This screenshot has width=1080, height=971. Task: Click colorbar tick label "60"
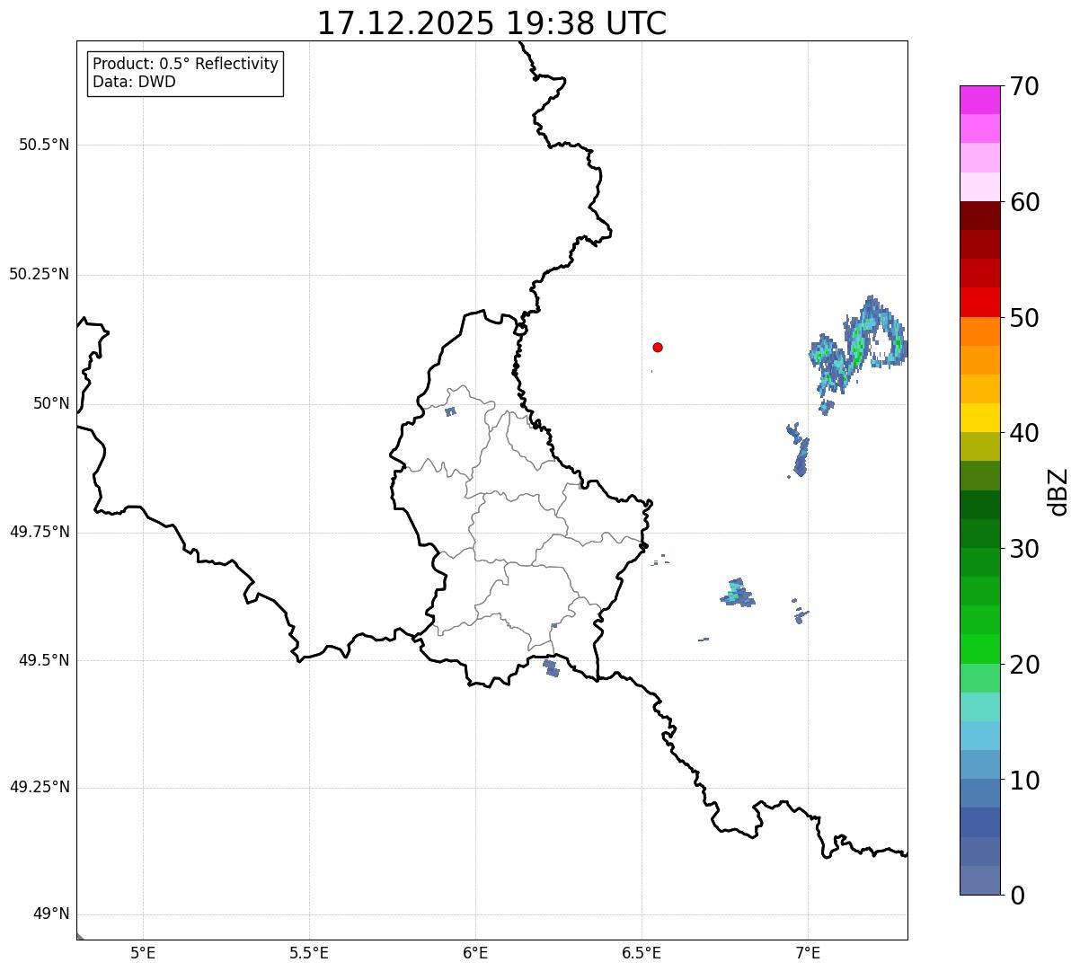point(1024,202)
